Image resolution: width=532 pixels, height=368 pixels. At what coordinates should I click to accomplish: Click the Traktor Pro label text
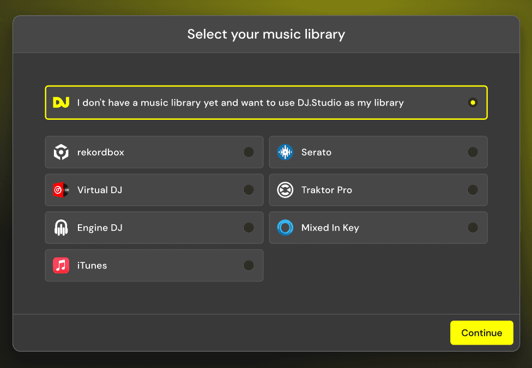pyautogui.click(x=327, y=190)
